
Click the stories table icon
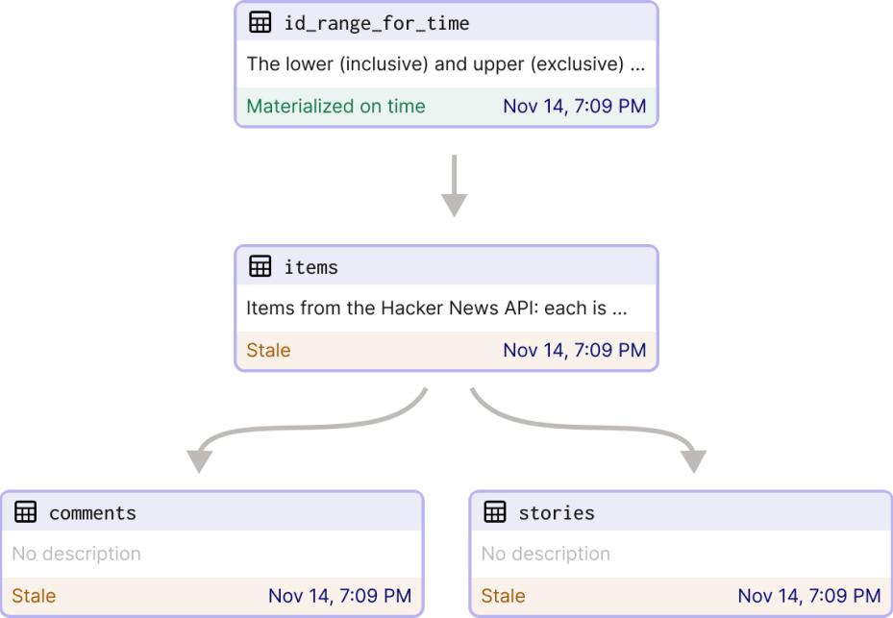(x=495, y=512)
